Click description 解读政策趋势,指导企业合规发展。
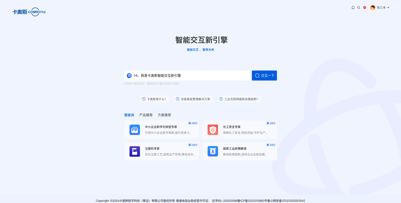Viewport: 401px width, 203px height. (x=245, y=155)
